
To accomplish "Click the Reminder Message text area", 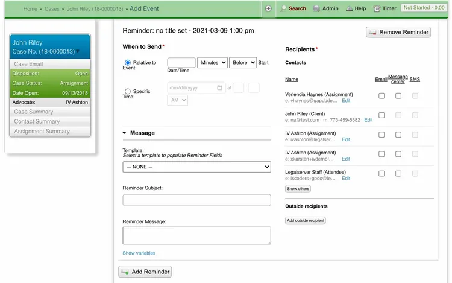I will [x=196, y=235].
